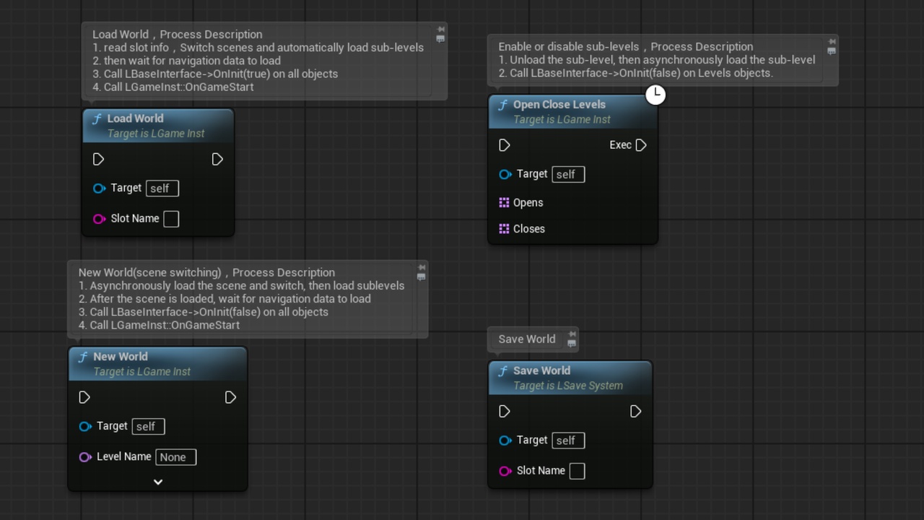Expand New World node advanced pins

158,482
